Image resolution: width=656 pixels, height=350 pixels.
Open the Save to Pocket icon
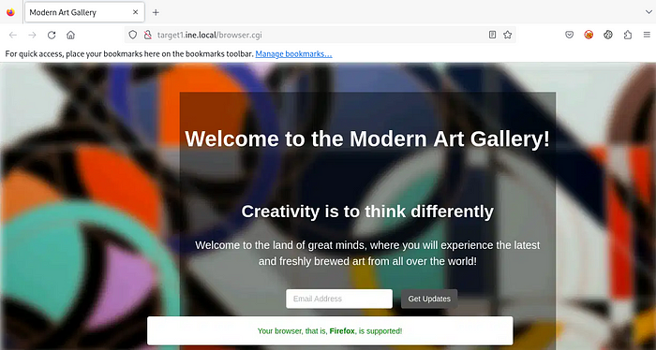coord(570,35)
